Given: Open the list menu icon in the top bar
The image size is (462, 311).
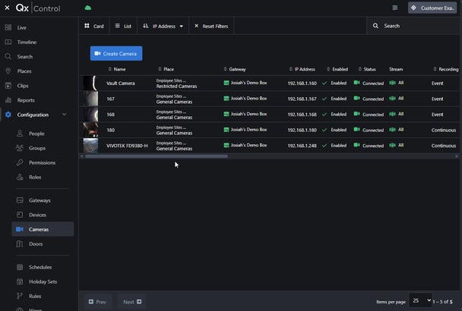Looking at the screenshot, I should click(395, 8).
